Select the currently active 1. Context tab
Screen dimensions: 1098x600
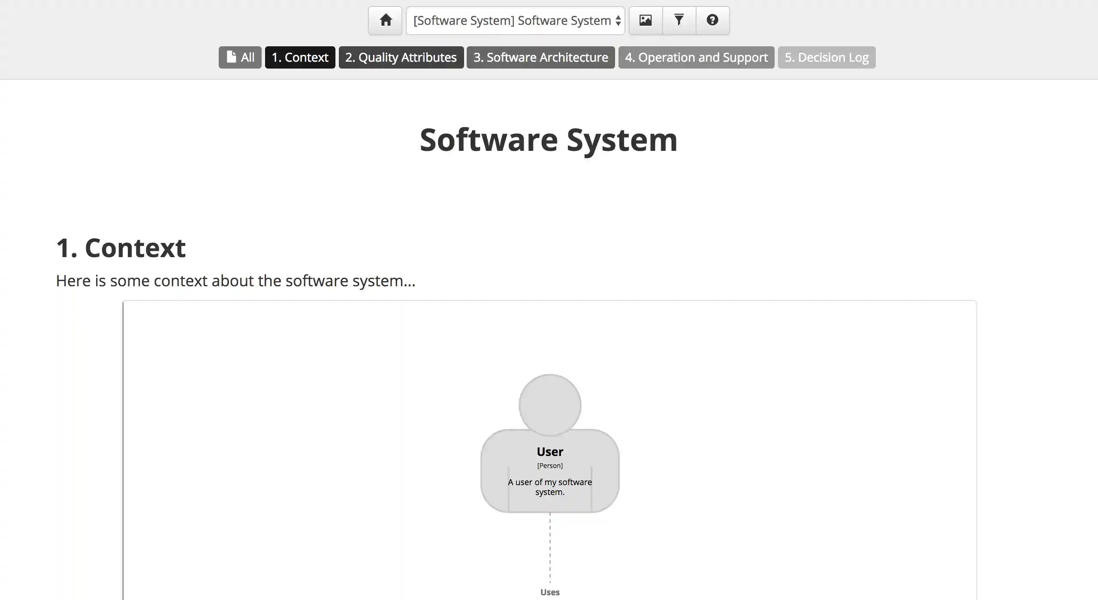(x=300, y=57)
